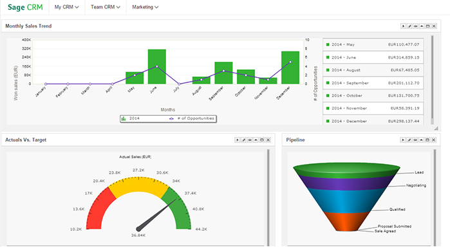The image size is (450, 247).
Task: Edit the Actuals Vs. Target gadget with pencil icon
Action: (243, 140)
